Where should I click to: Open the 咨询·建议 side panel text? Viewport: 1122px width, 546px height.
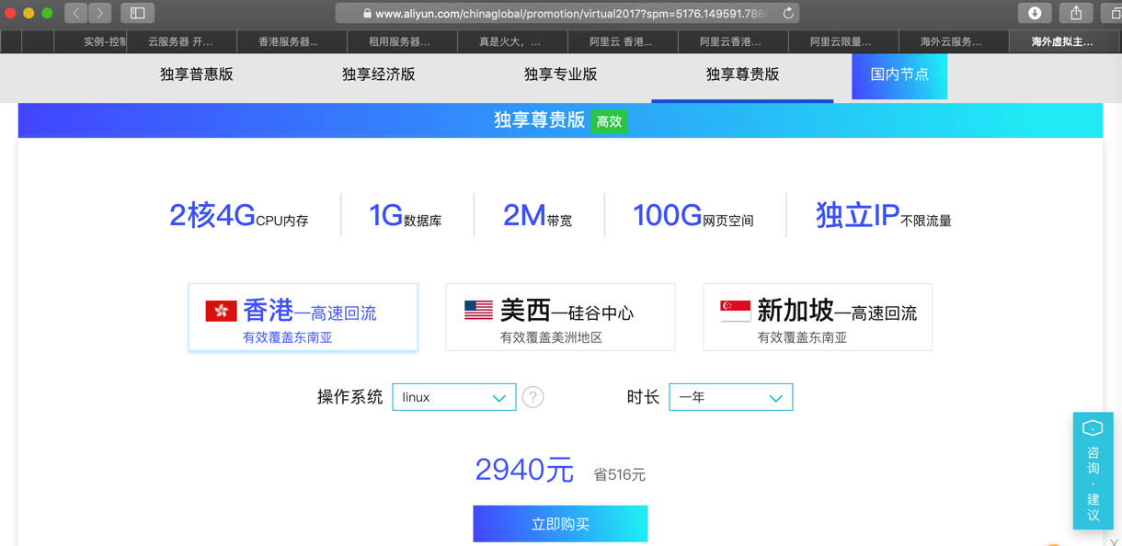[x=1093, y=483]
